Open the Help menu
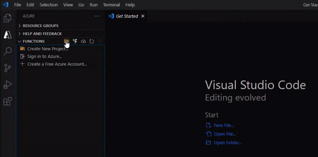318x157 pixels. 130,5
